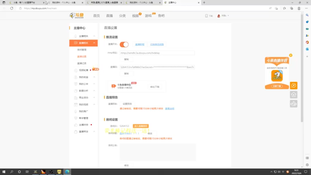Screen dimensions: 311x175
Task: Click the 数据分析 pie chart icon
Action: 75,91
